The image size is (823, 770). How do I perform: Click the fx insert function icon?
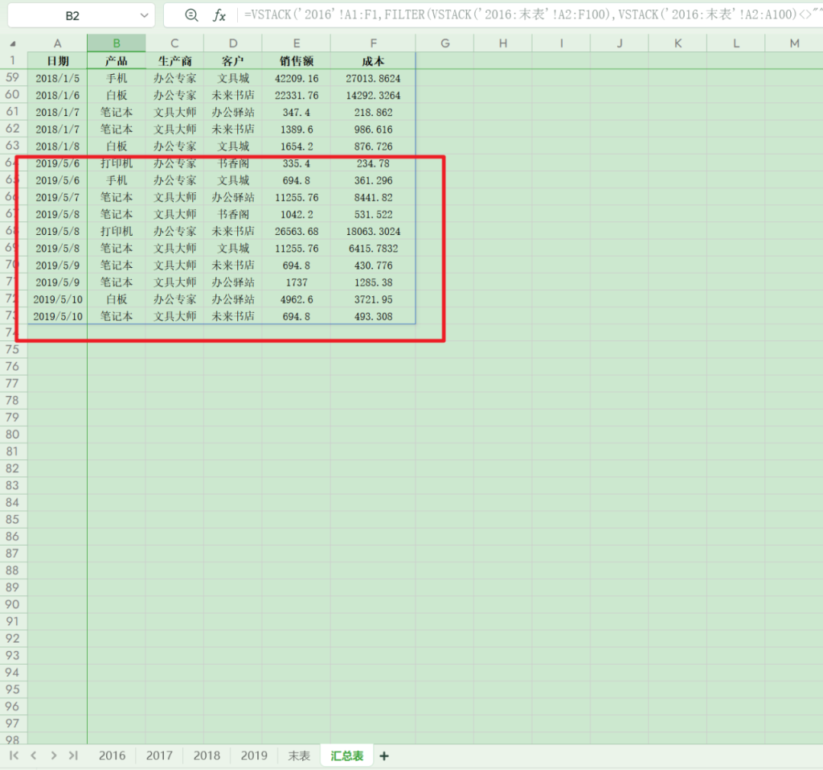click(x=219, y=15)
